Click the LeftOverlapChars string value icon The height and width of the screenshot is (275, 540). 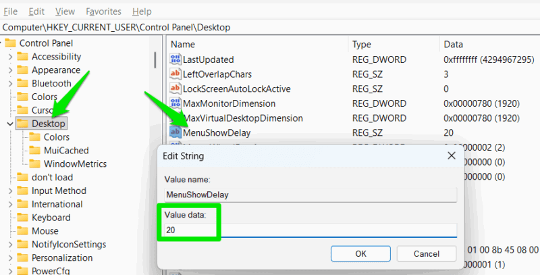pos(175,74)
